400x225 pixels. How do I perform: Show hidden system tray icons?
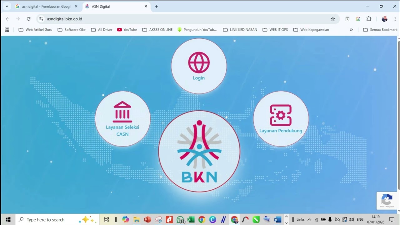[x=309, y=220]
